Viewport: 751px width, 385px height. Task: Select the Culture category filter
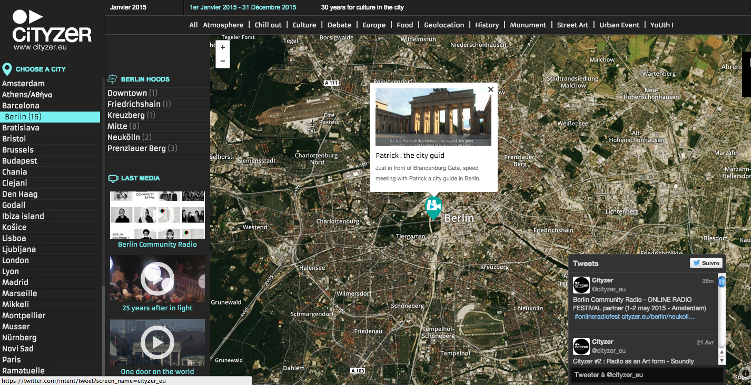(x=304, y=25)
